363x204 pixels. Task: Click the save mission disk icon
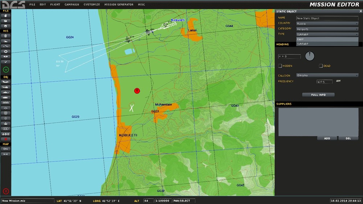(6, 26)
